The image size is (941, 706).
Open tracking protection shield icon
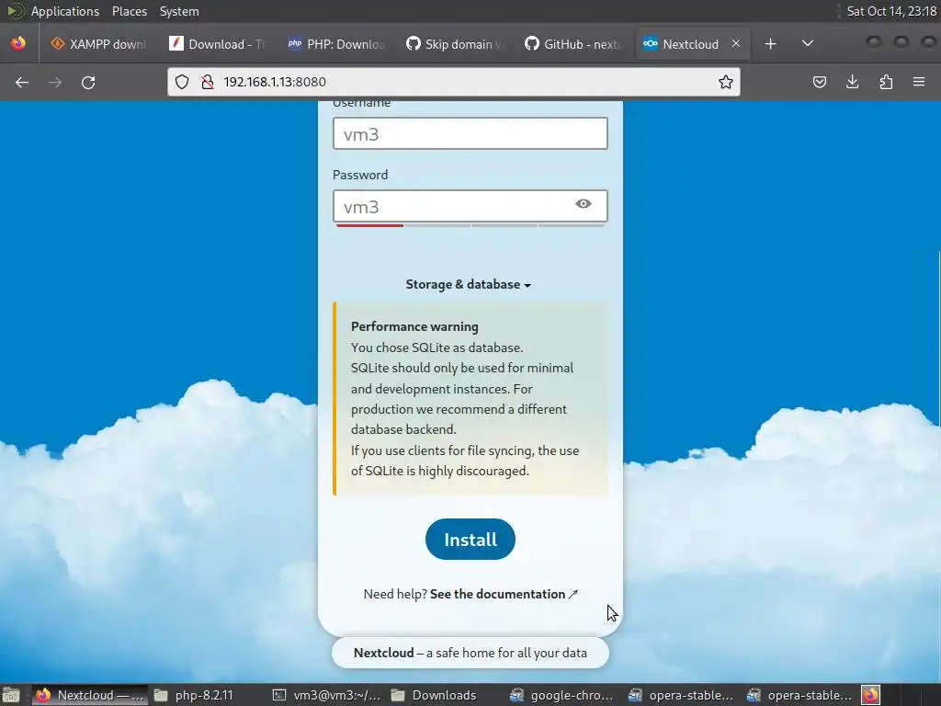click(183, 82)
